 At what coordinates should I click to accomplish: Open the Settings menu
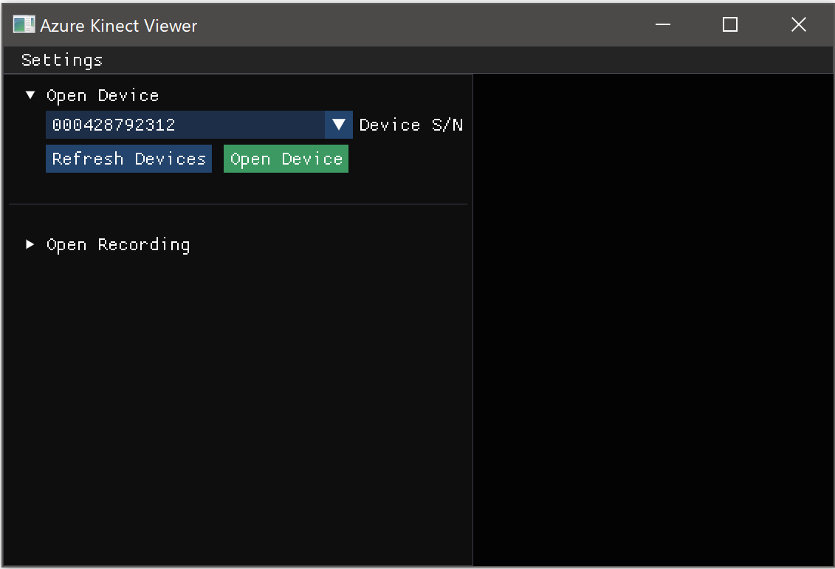(62, 60)
